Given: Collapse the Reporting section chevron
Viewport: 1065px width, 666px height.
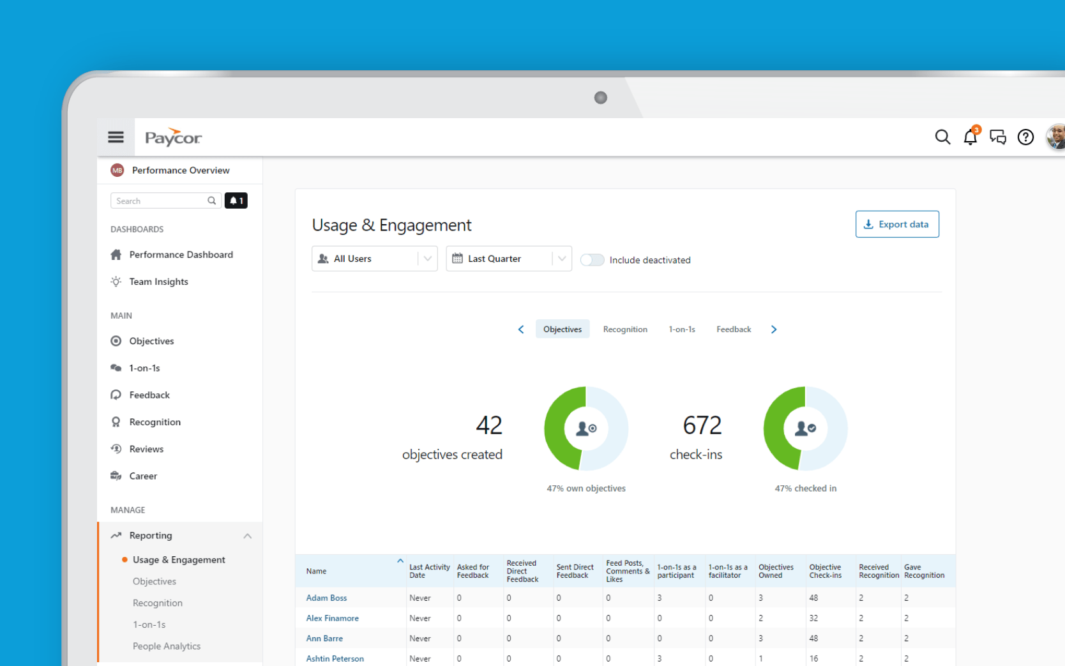Looking at the screenshot, I should click(x=248, y=536).
